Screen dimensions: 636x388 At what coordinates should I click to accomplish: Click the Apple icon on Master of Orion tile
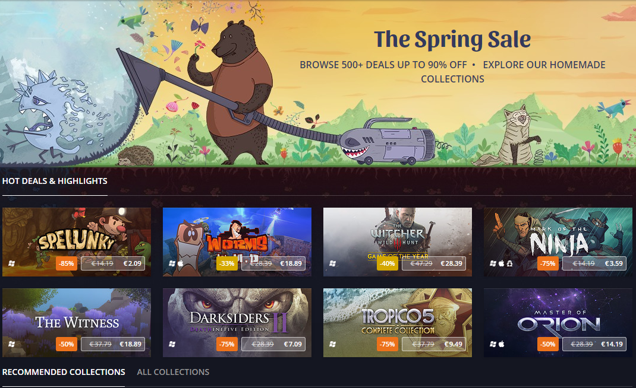click(501, 344)
